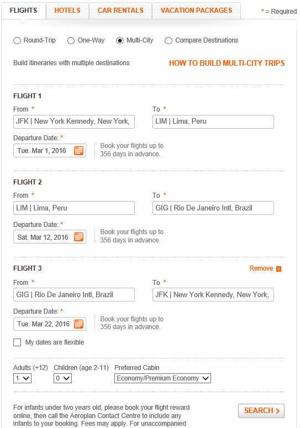Select the Compare Destinations radio button
The height and width of the screenshot is (428, 300).
pos(169,41)
